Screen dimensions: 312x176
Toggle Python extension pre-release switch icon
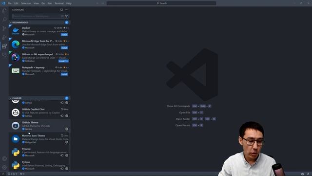pyautogui.click(x=62, y=168)
